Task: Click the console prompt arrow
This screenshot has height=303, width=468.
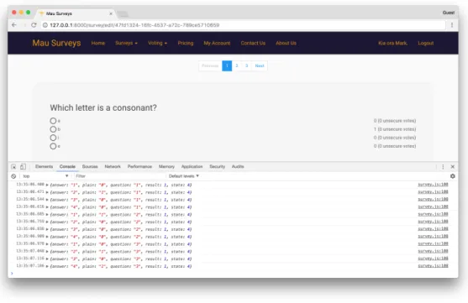Action: click(12, 273)
